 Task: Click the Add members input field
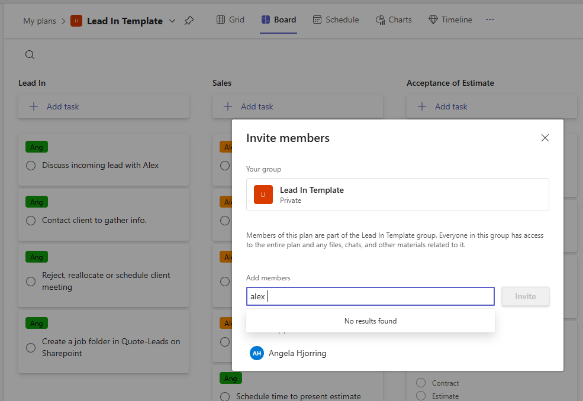370,296
